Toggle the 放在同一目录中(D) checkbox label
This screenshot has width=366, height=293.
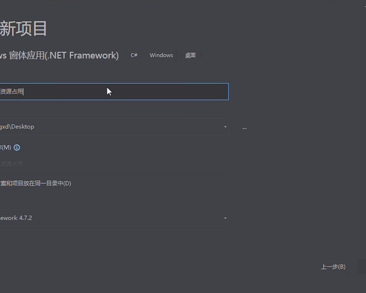pos(36,183)
